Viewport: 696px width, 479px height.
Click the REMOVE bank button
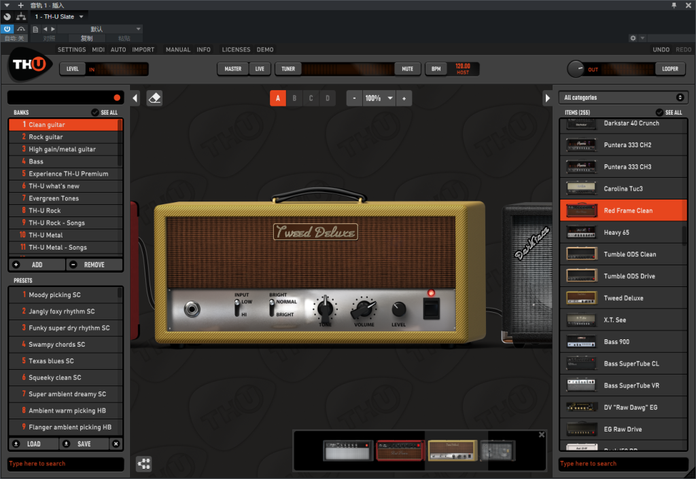pos(94,265)
